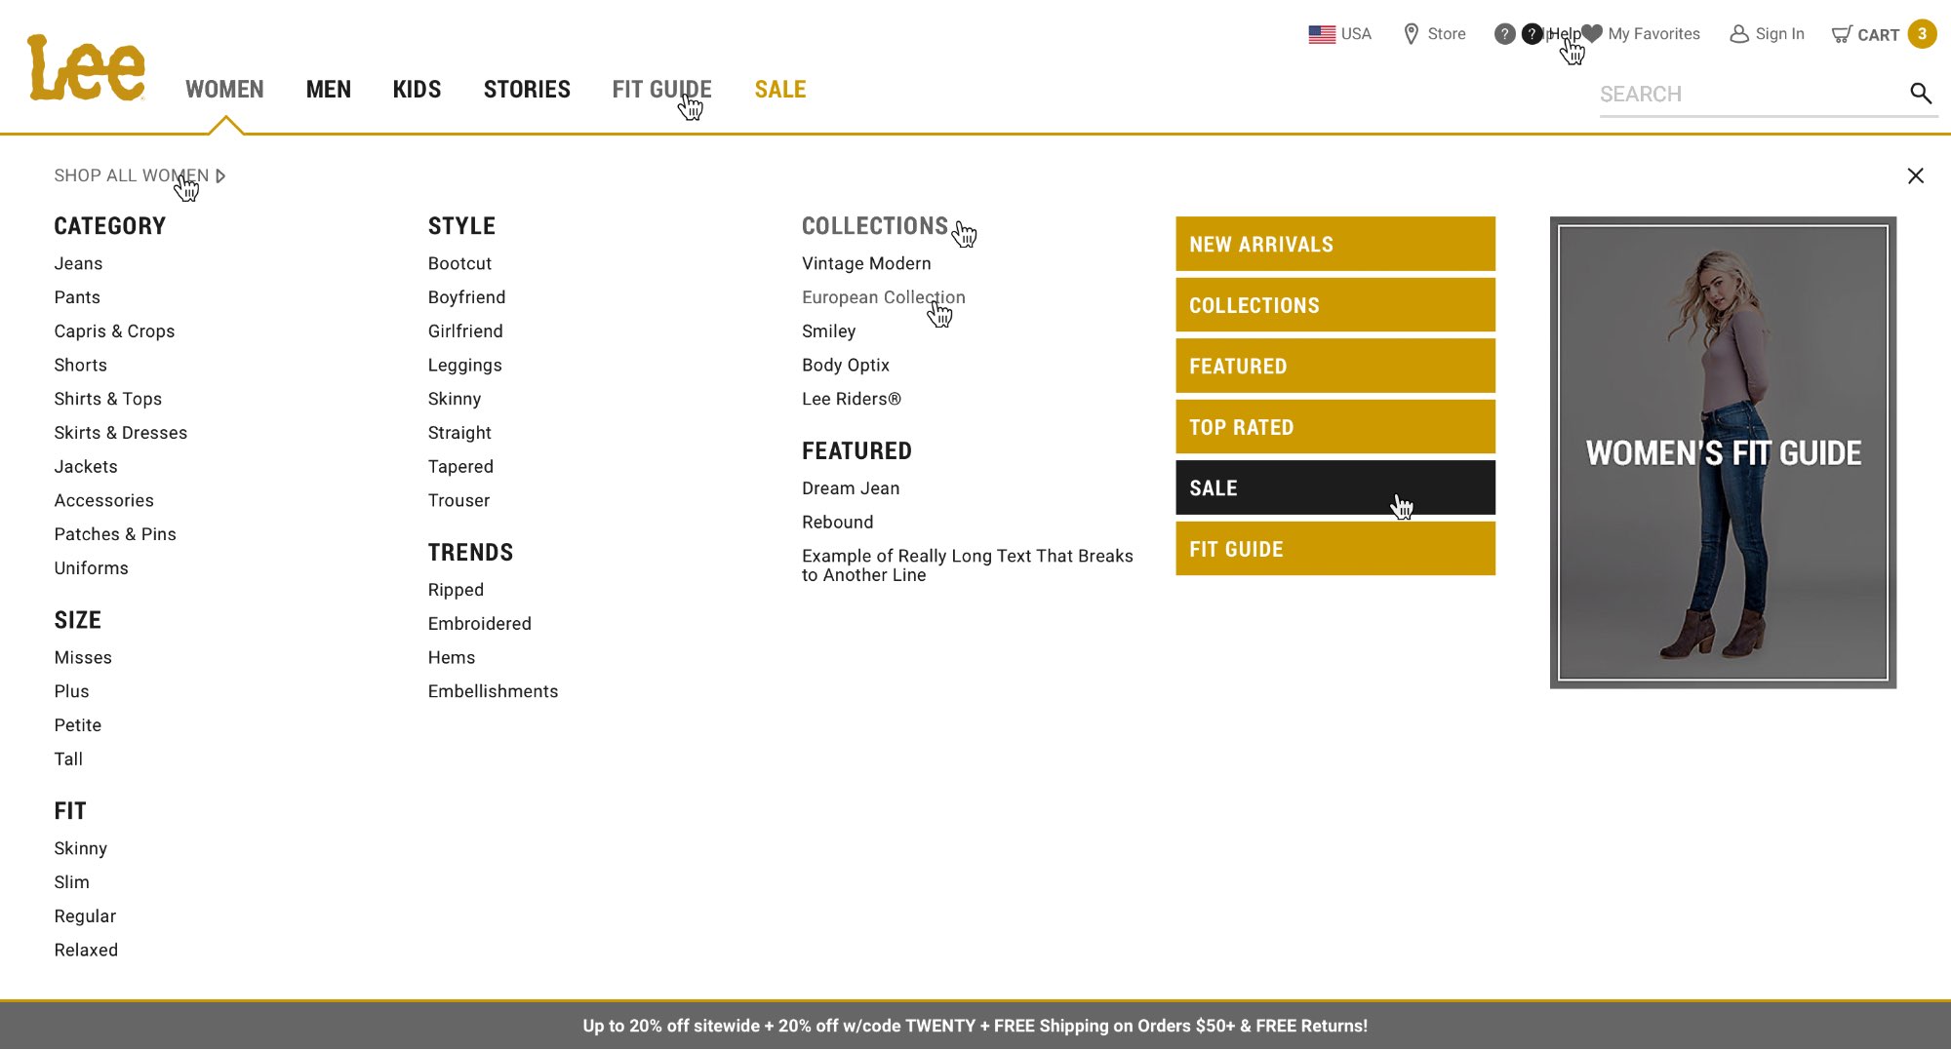This screenshot has height=1050, width=1951.
Task: Open the Help link in top bar
Action: [x=1563, y=34]
